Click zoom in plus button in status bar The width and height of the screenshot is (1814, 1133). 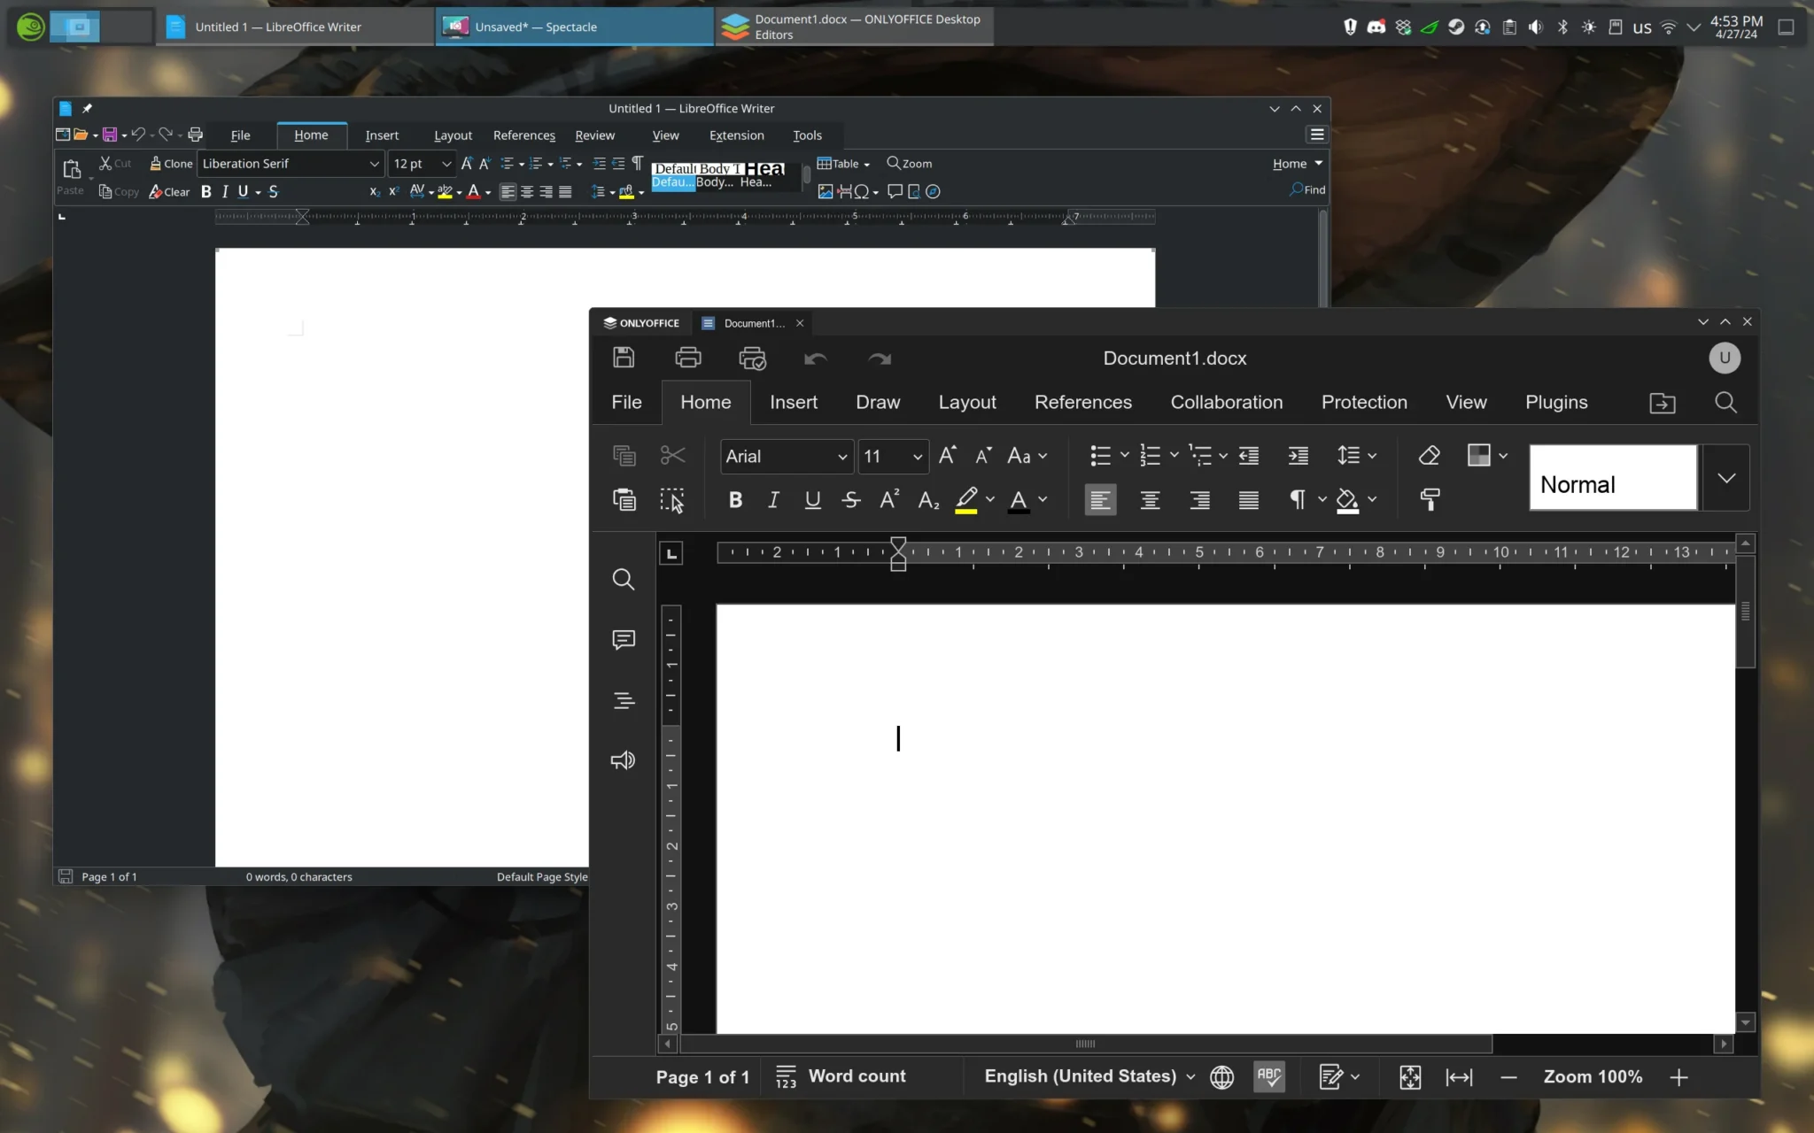[1678, 1077]
